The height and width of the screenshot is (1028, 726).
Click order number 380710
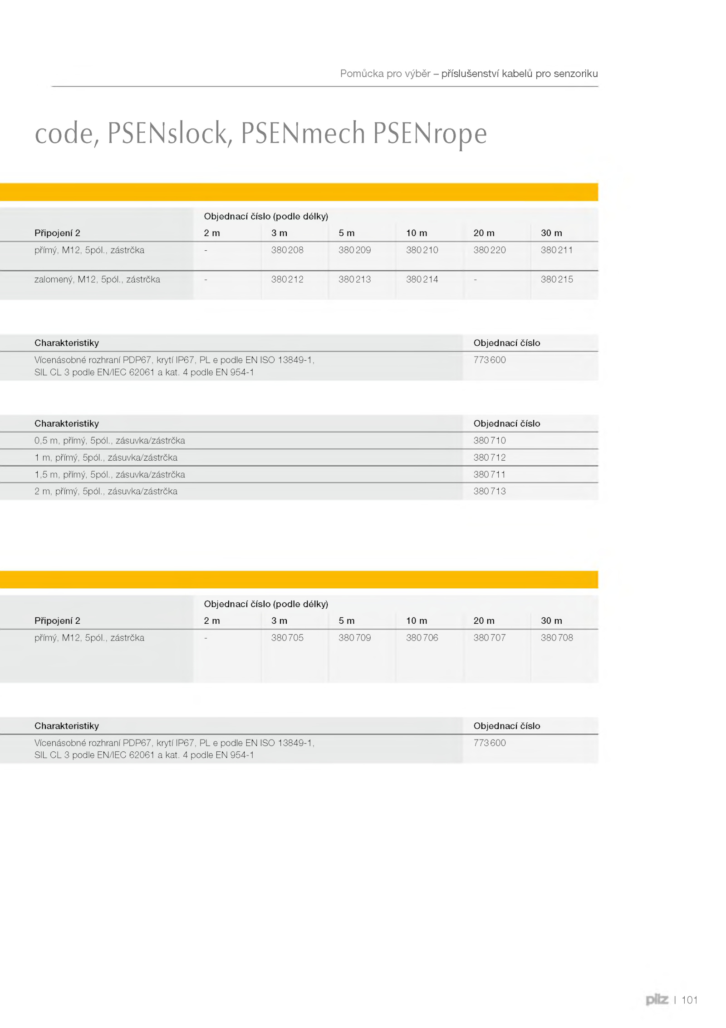coord(489,440)
